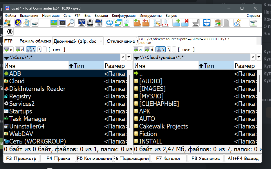The height and width of the screenshot is (169, 271).
Task: Open left panel favorites asterisk button
Action: [123, 57]
